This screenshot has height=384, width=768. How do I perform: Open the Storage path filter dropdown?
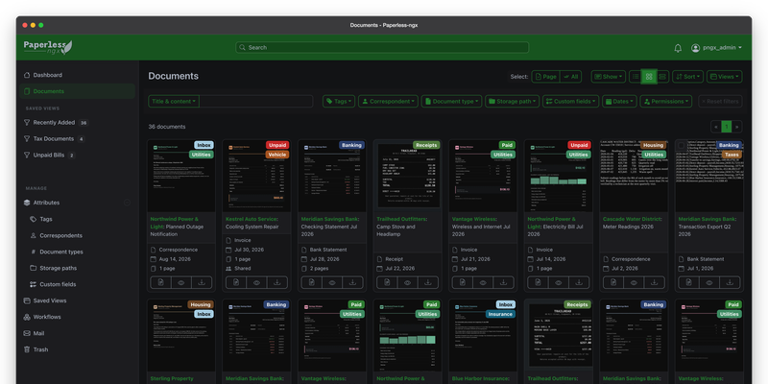coord(512,102)
